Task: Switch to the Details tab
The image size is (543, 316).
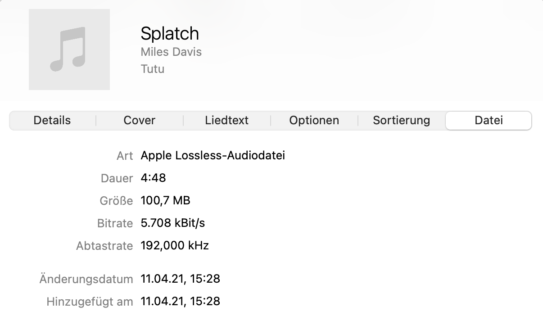Action: coord(52,121)
